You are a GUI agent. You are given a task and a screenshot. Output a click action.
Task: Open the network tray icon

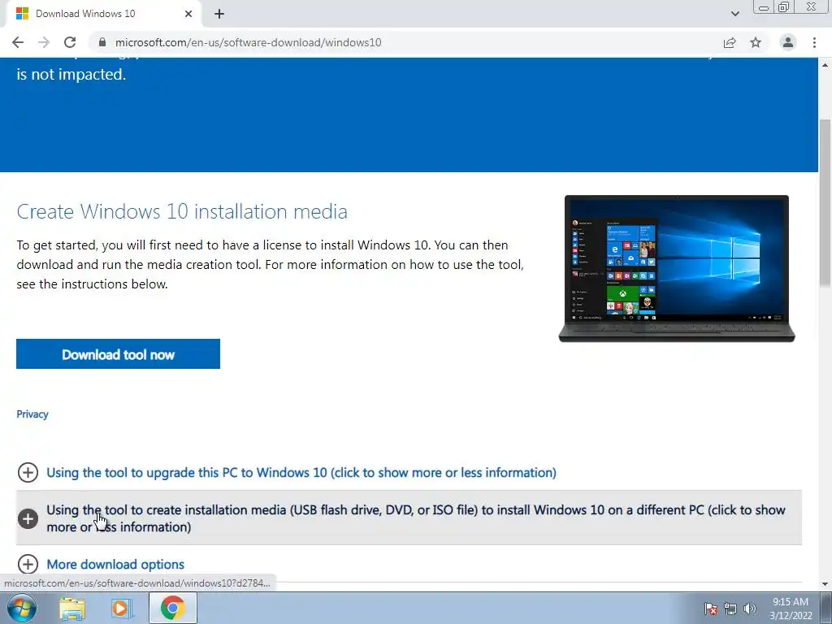[x=730, y=609]
